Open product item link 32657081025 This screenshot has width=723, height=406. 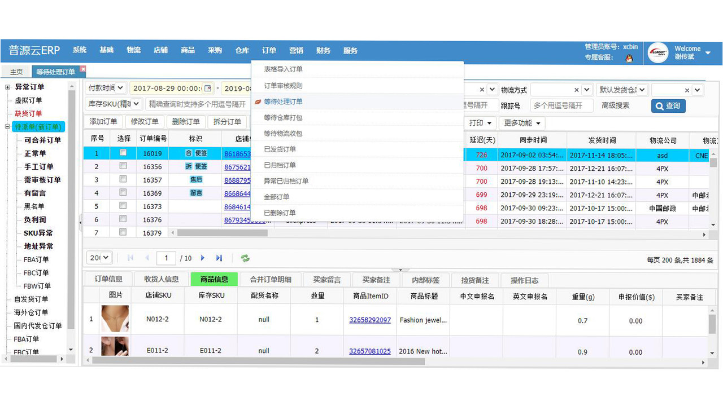click(x=370, y=351)
